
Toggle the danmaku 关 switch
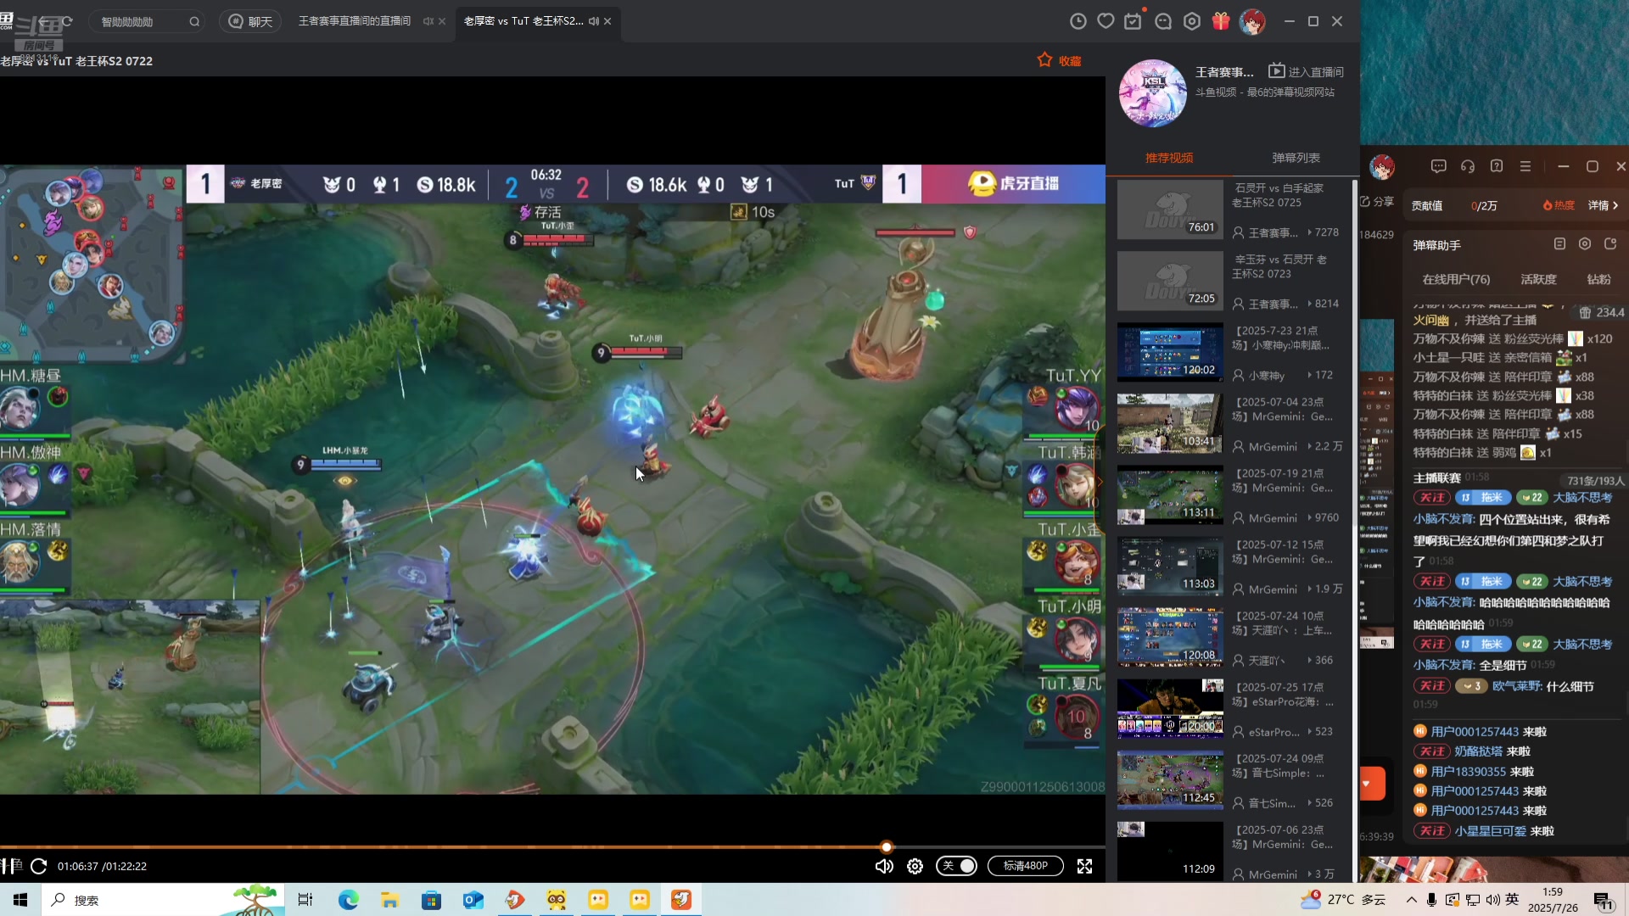(x=956, y=866)
